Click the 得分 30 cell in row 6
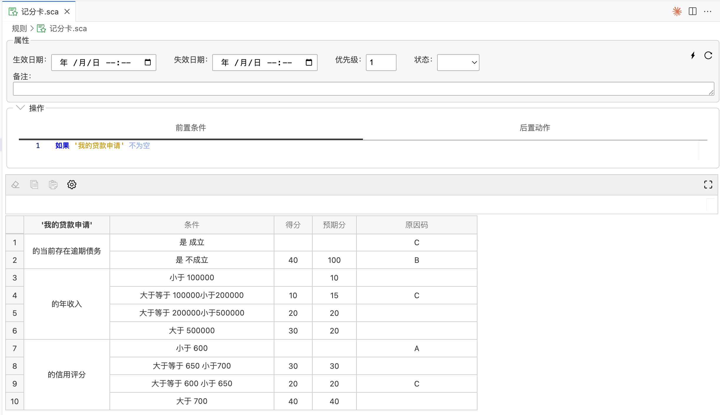 click(293, 331)
